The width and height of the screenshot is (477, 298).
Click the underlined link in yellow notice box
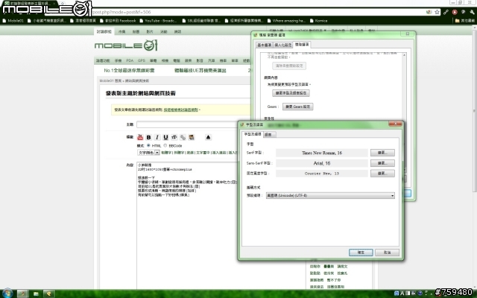coord(180,110)
